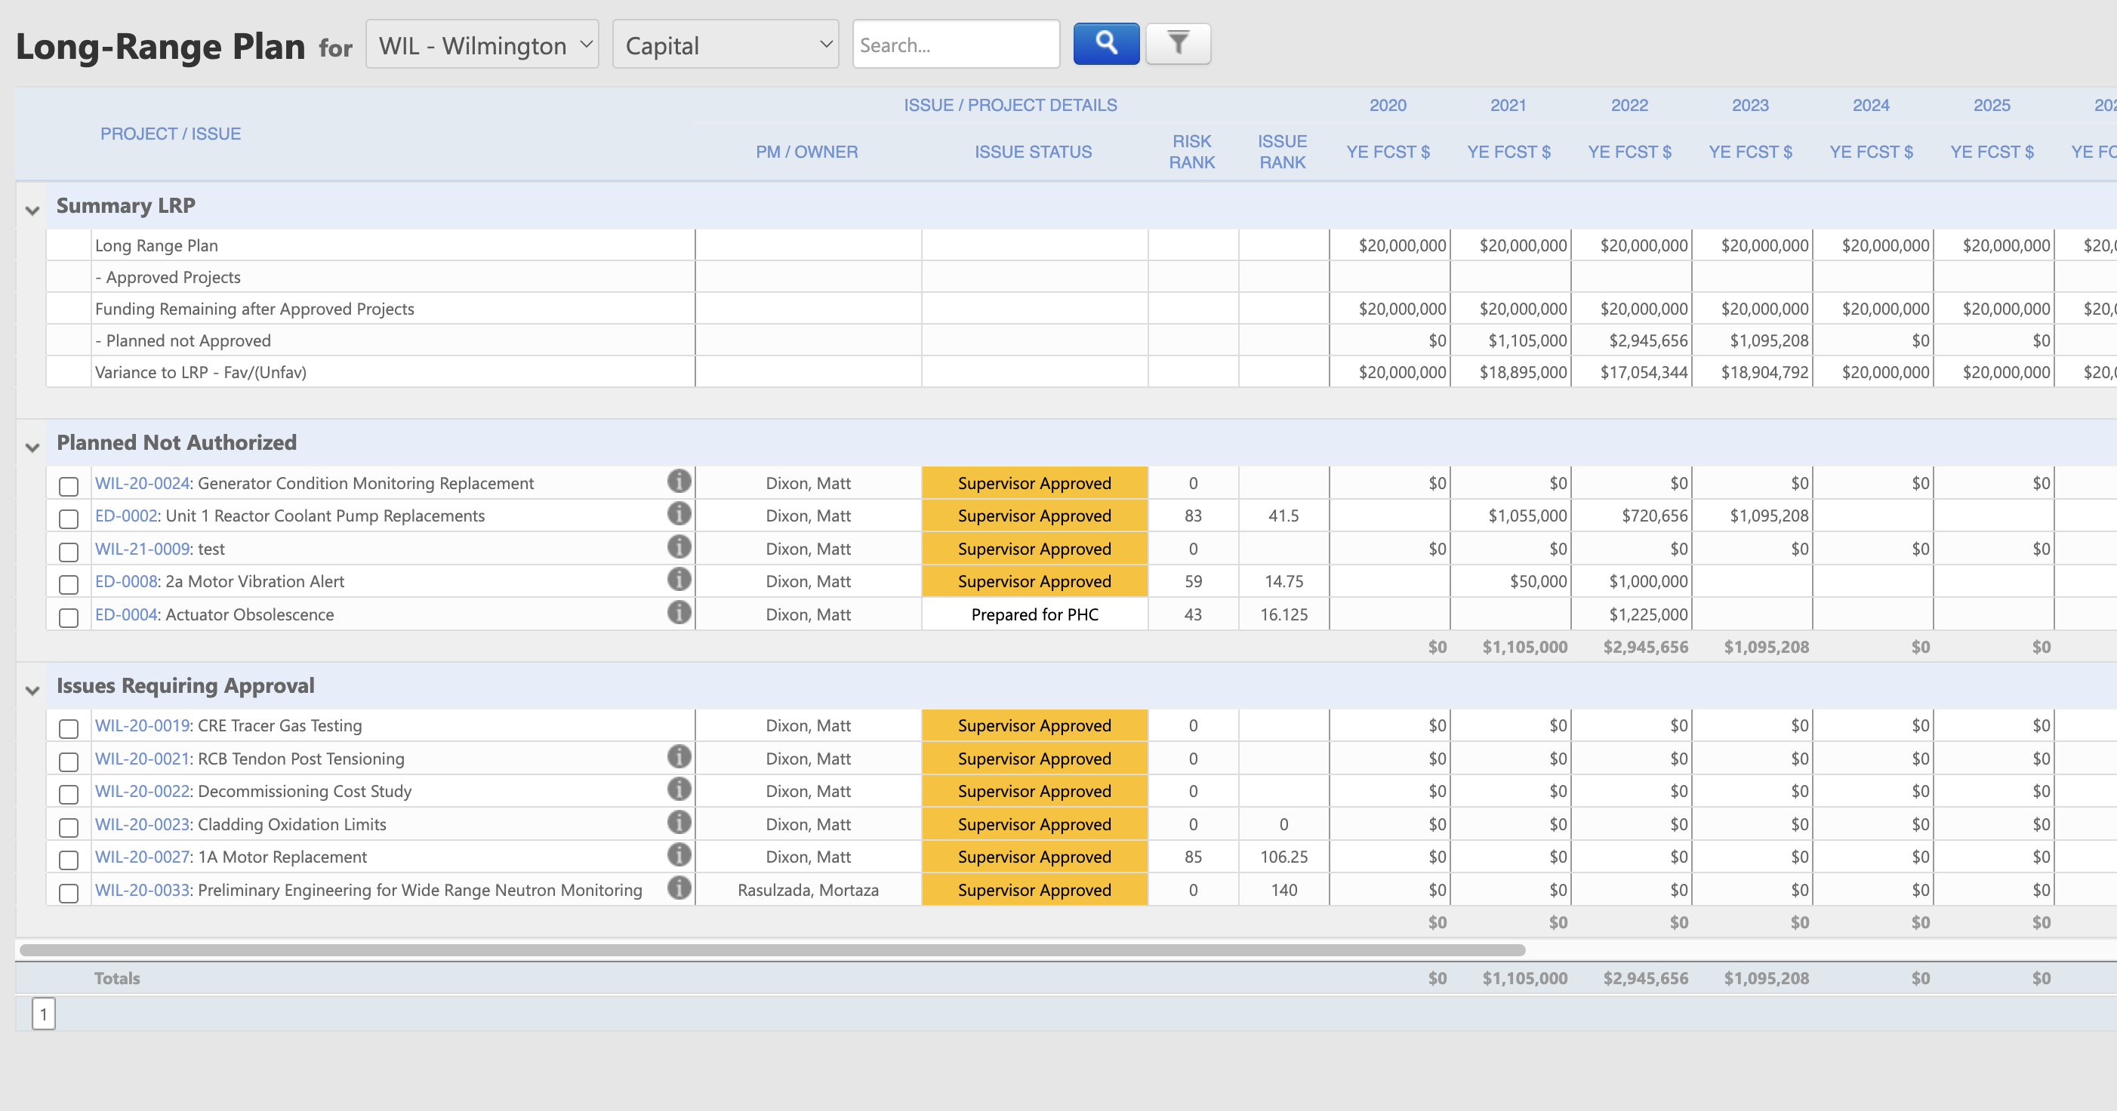This screenshot has height=1111, width=2117.
Task: Open the ED-0002 issue link
Action: click(x=126, y=516)
